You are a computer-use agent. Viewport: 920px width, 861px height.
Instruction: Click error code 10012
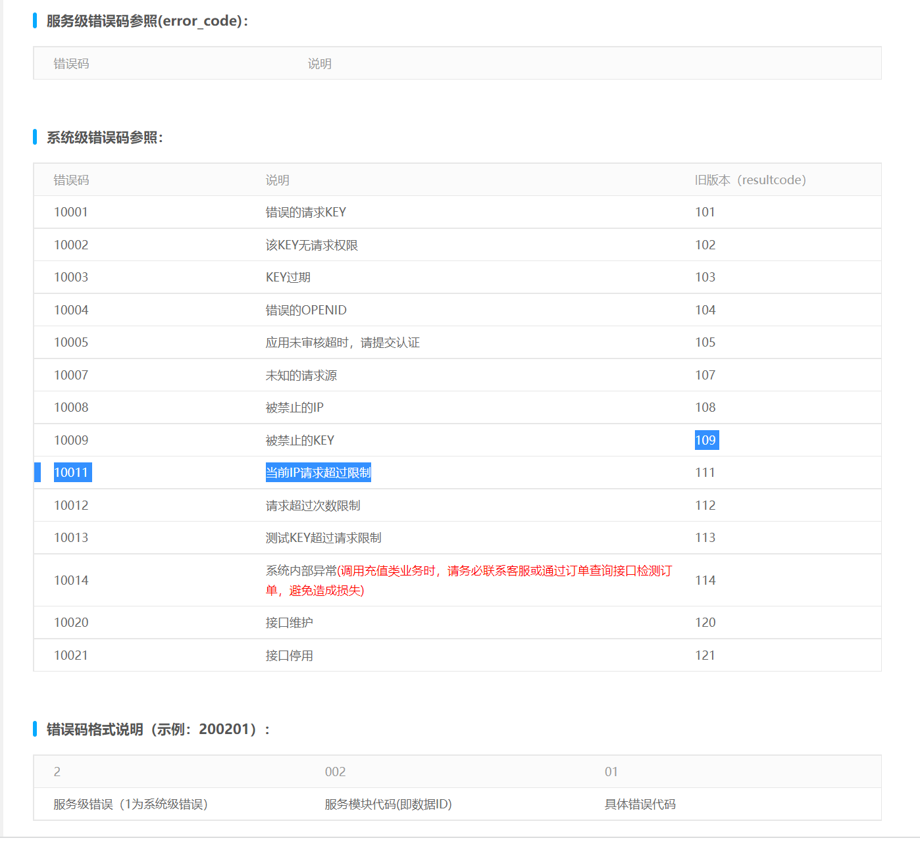[x=71, y=505]
